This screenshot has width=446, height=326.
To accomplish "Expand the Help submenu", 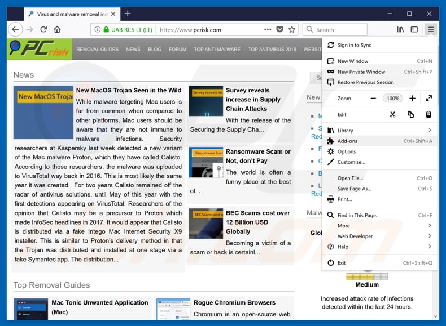I will click(380, 247).
